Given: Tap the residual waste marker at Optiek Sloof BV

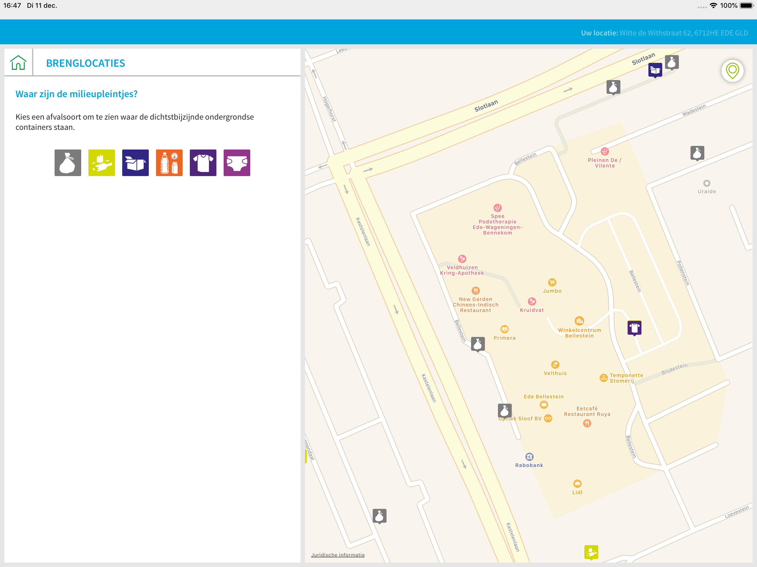Looking at the screenshot, I should [x=505, y=411].
